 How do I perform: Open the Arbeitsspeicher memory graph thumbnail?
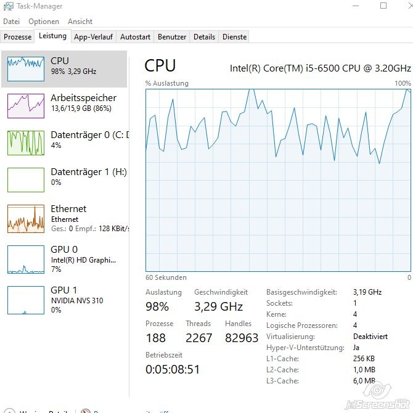coord(26,105)
